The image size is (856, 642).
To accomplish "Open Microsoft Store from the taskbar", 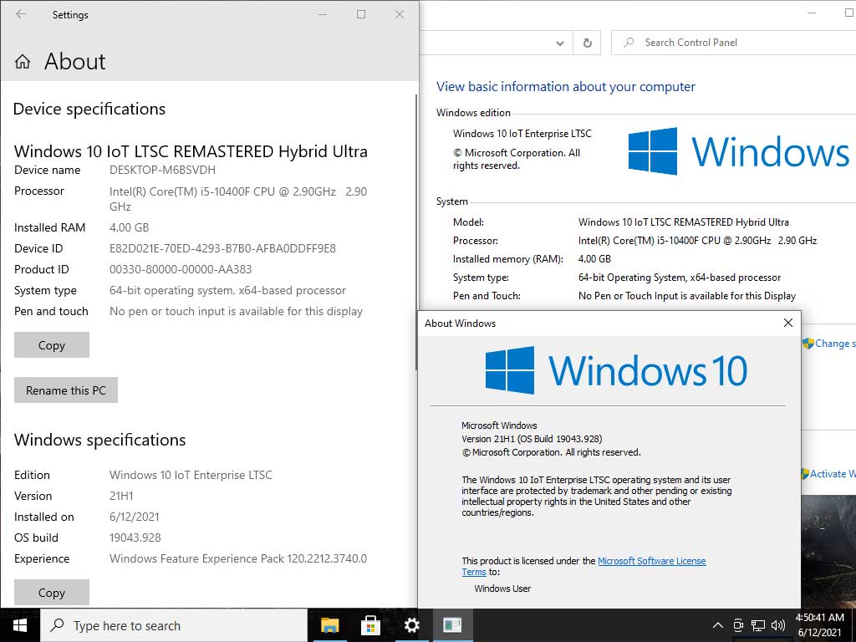I will click(x=370, y=625).
